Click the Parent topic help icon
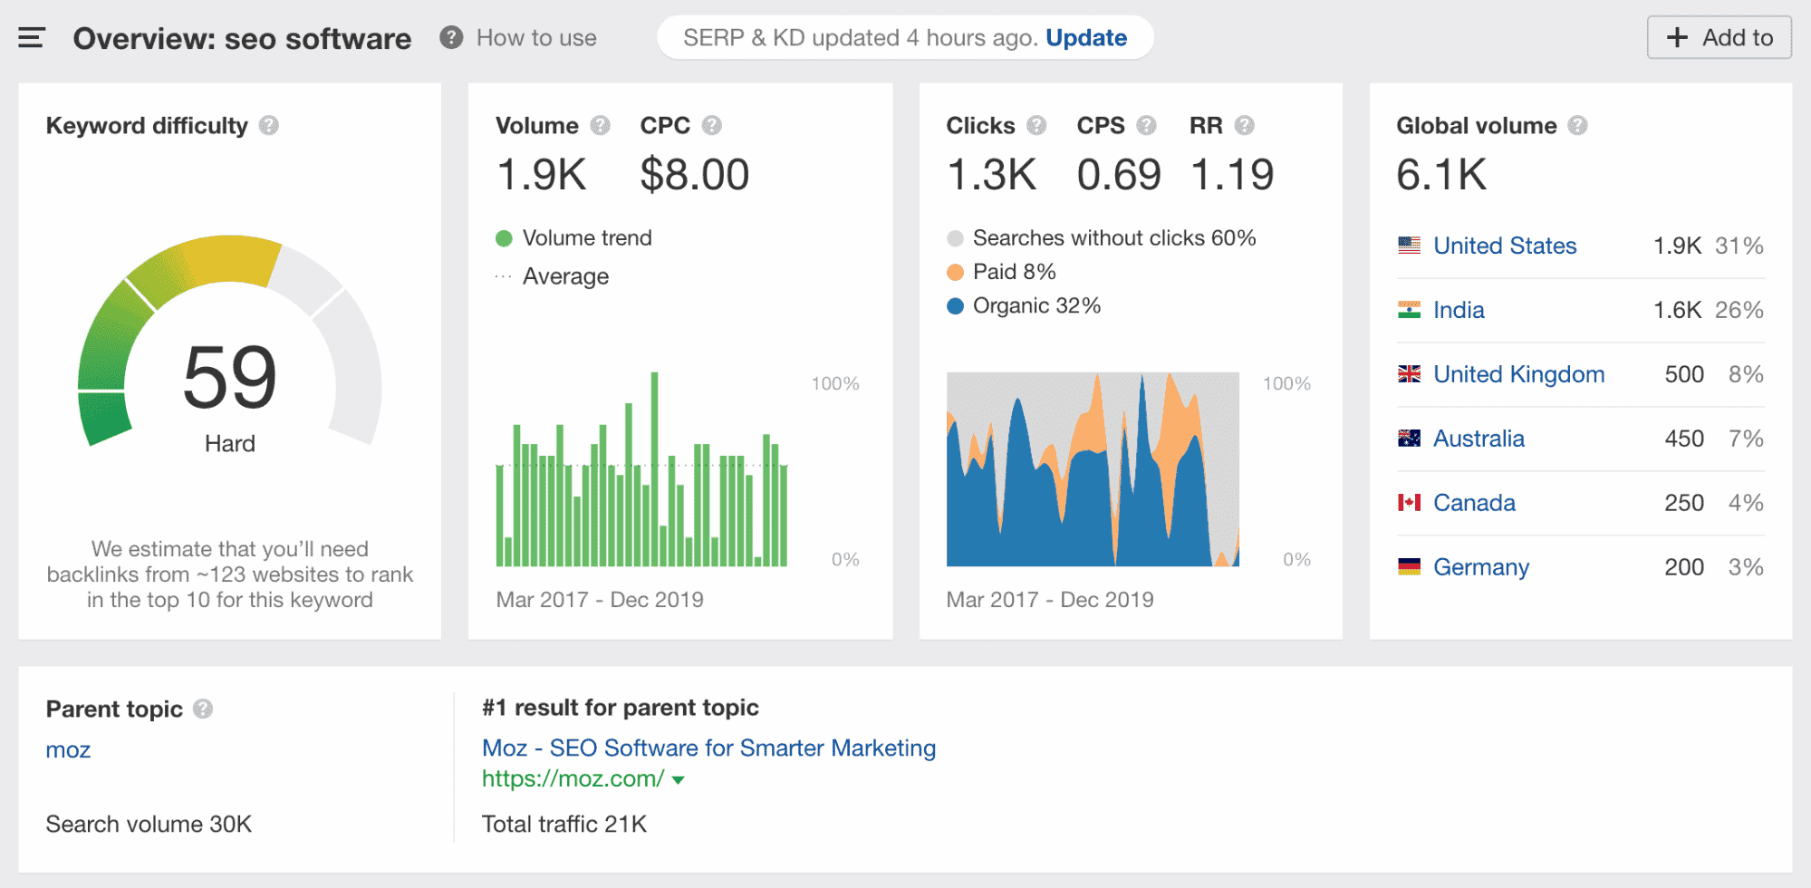Viewport: 1811px width, 888px height. [203, 709]
